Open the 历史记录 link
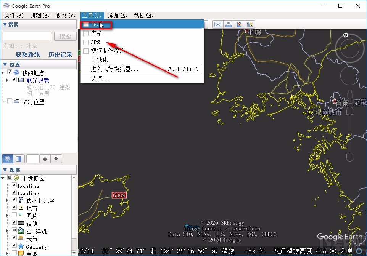Screen dimensions: 367x256 point(60,55)
